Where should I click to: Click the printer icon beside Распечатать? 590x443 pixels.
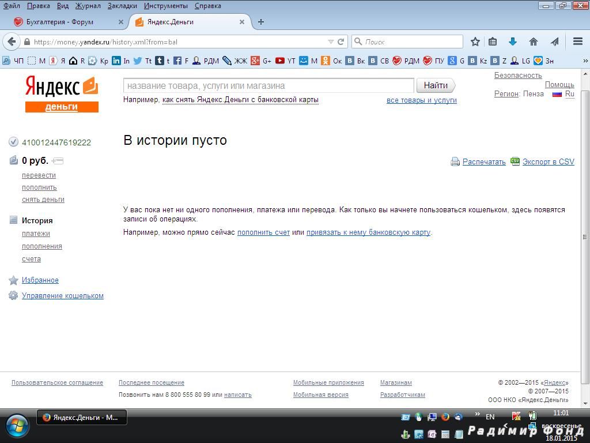(455, 162)
